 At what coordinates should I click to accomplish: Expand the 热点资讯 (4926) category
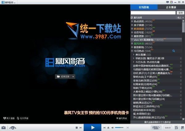point(132,21)
